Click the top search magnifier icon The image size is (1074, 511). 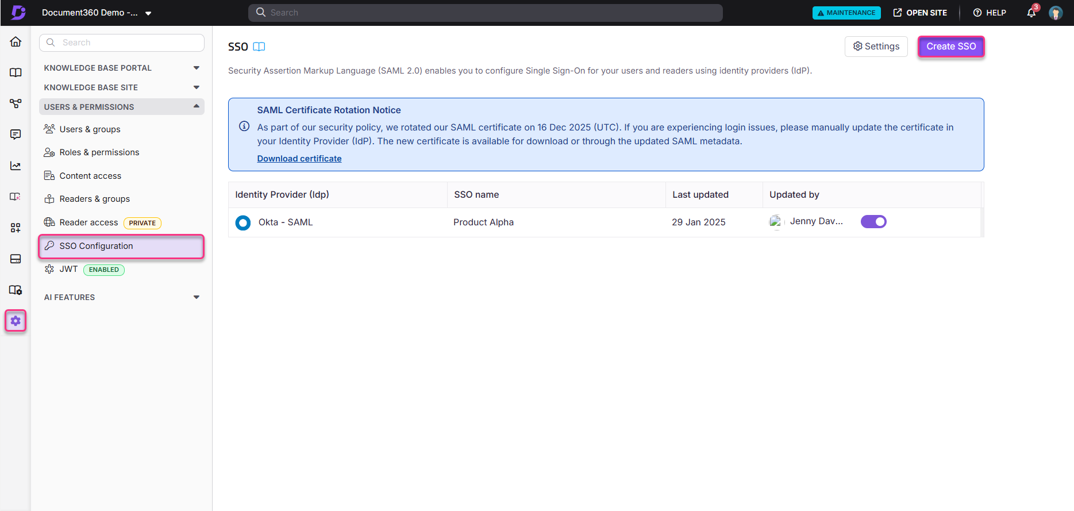click(261, 12)
